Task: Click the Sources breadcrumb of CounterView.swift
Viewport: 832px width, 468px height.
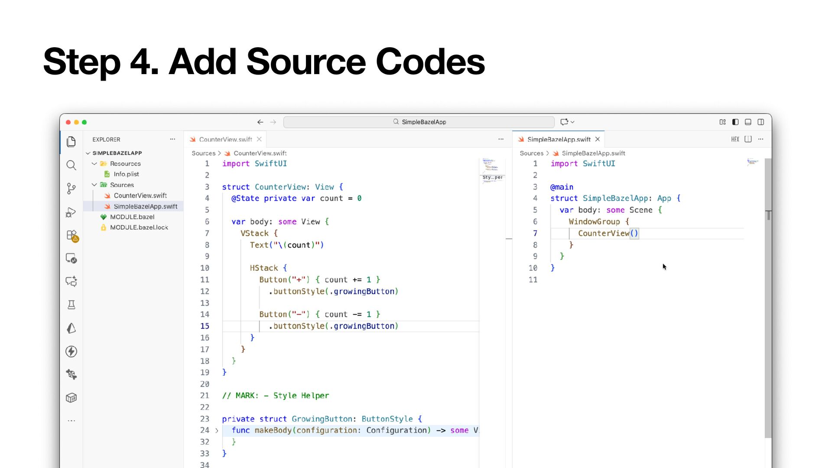Action: [x=203, y=153]
